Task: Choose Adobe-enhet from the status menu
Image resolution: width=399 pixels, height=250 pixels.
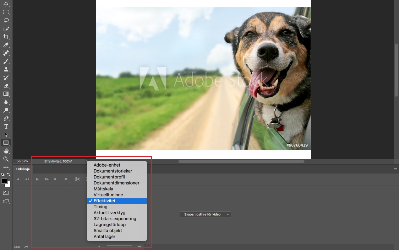Action: click(x=117, y=165)
